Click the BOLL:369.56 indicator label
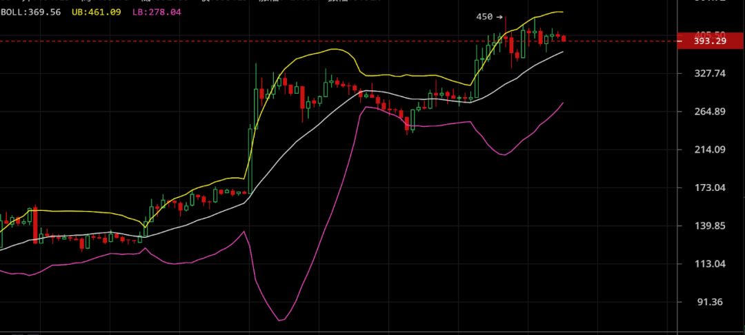745x335 pixels. pyautogui.click(x=31, y=12)
